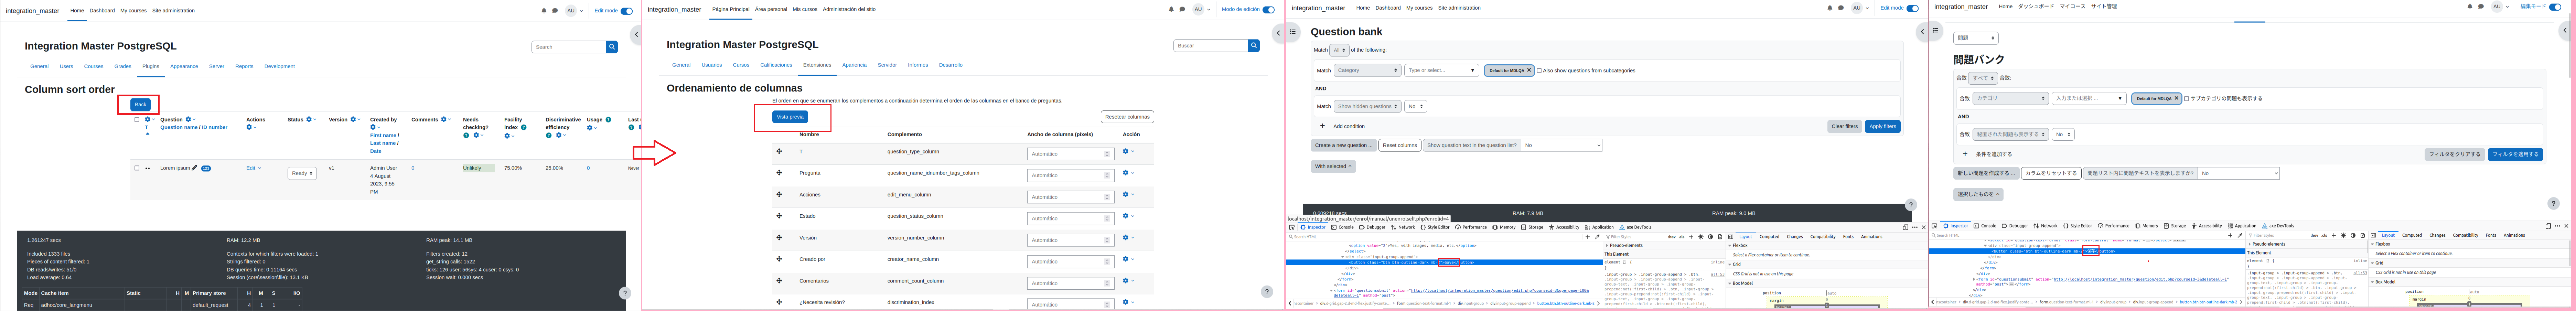
Task: Click move handle icon for version_number_column row
Action: [x=779, y=238]
